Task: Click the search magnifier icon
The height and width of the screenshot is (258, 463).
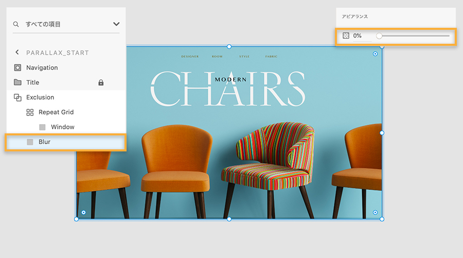Action: click(x=16, y=24)
